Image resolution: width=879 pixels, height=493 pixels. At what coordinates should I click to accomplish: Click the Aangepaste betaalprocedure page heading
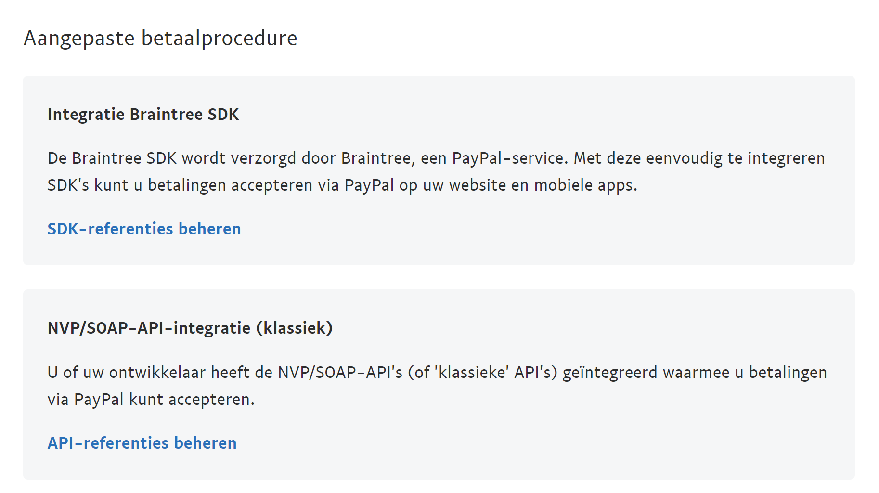(160, 39)
